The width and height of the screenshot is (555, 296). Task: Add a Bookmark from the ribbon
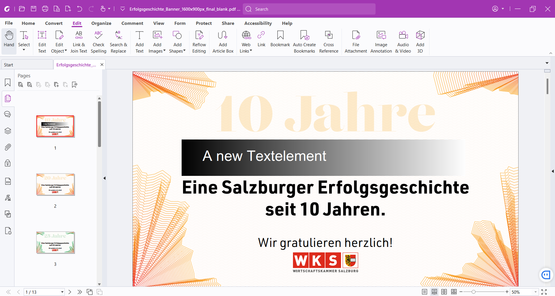(x=280, y=38)
